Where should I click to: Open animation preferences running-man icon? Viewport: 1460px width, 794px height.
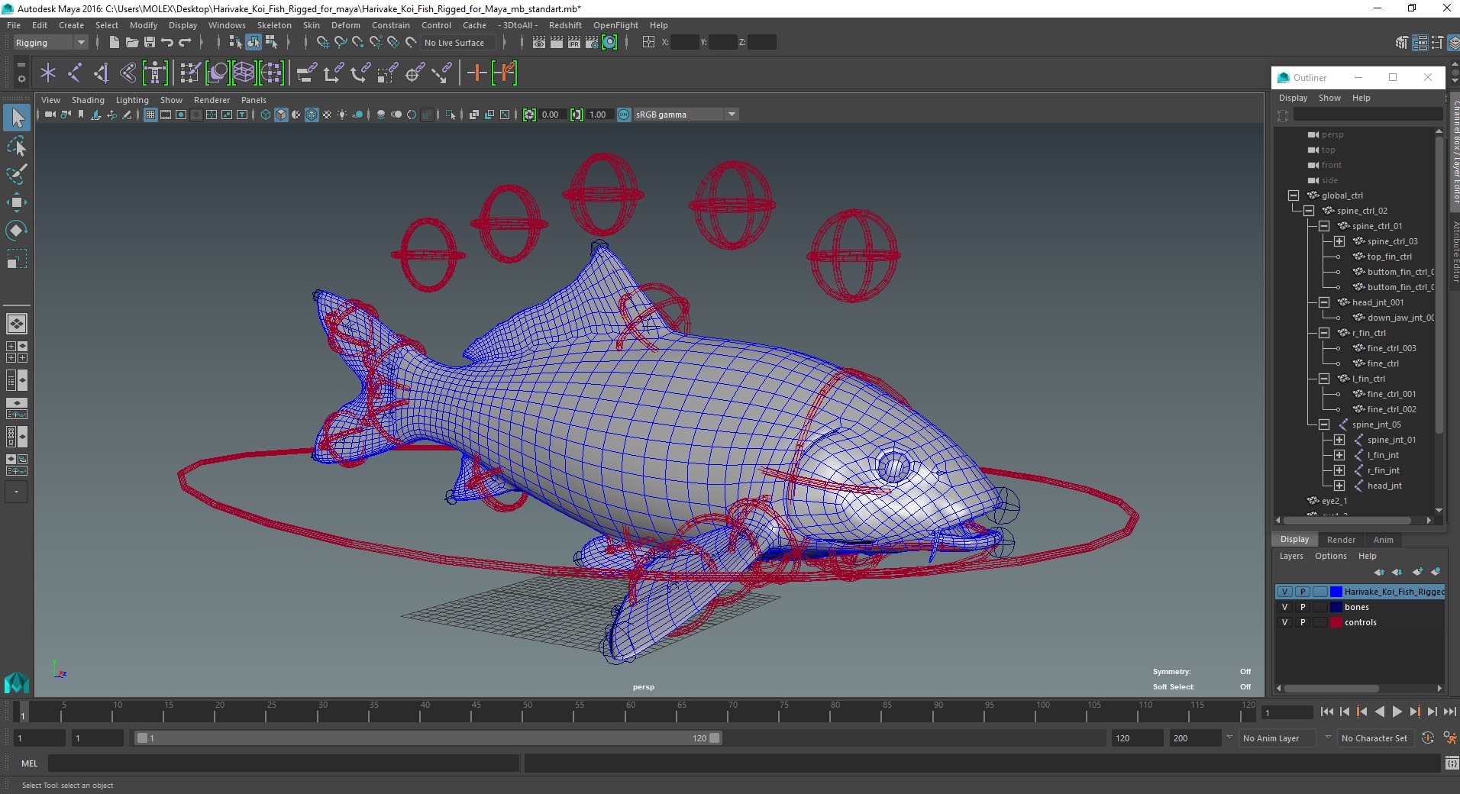[x=1449, y=738]
